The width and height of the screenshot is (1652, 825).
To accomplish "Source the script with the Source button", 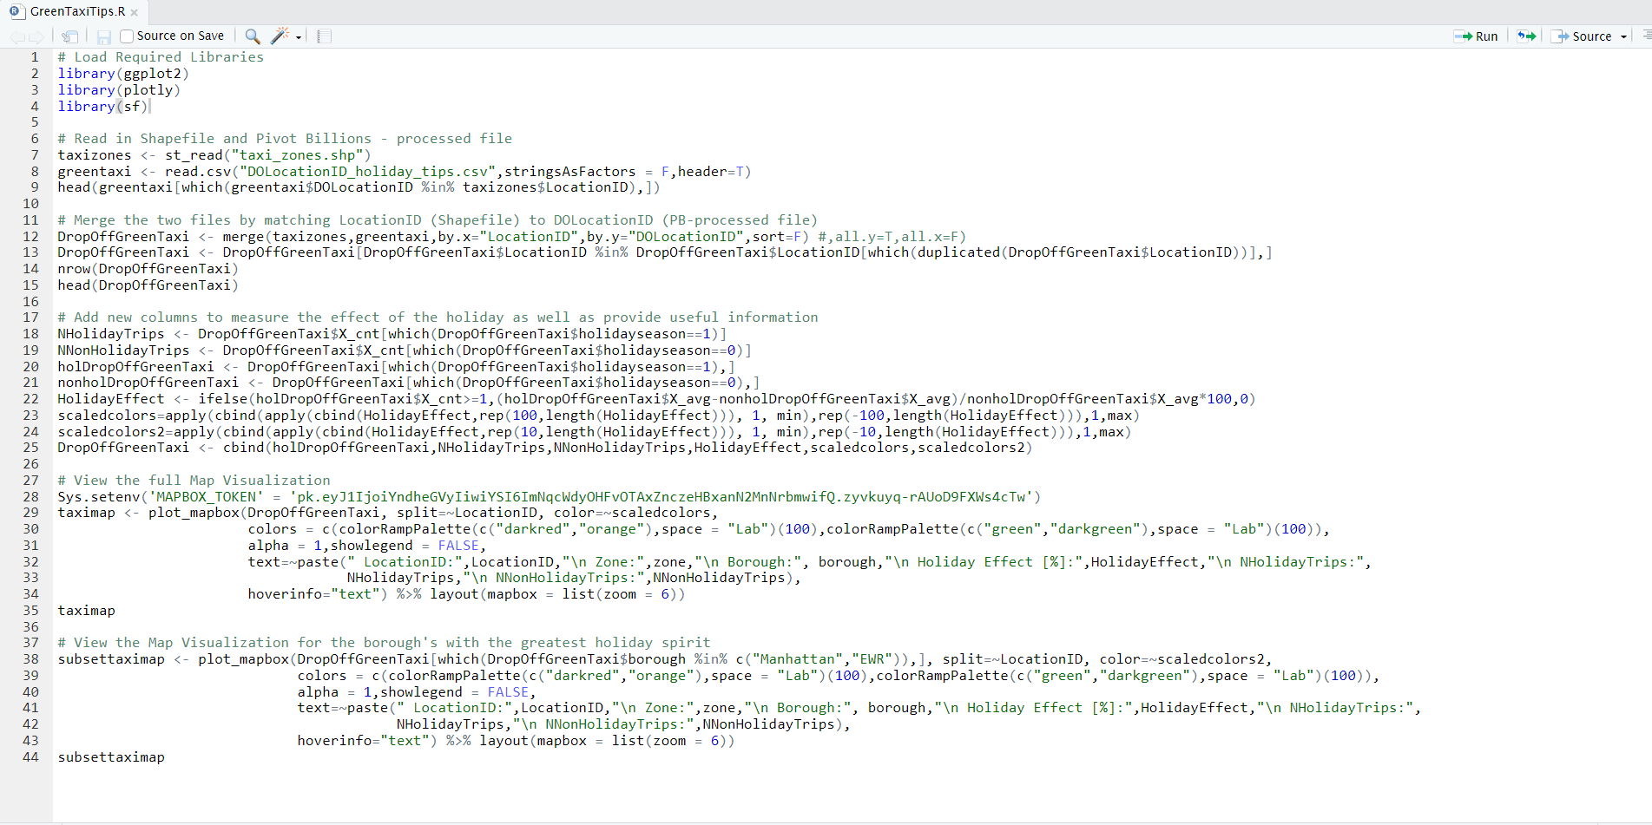I will 1583,36.
